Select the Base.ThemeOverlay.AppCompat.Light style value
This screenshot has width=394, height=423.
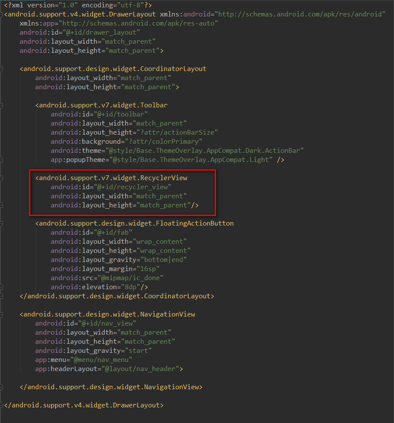pos(191,160)
